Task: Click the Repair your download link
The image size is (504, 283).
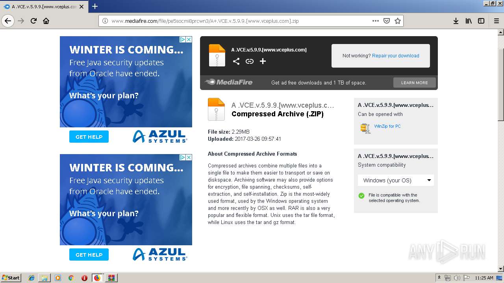Action: [x=395, y=56]
